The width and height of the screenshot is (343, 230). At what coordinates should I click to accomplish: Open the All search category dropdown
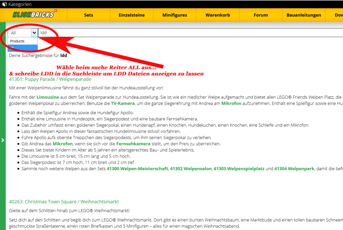23,33
